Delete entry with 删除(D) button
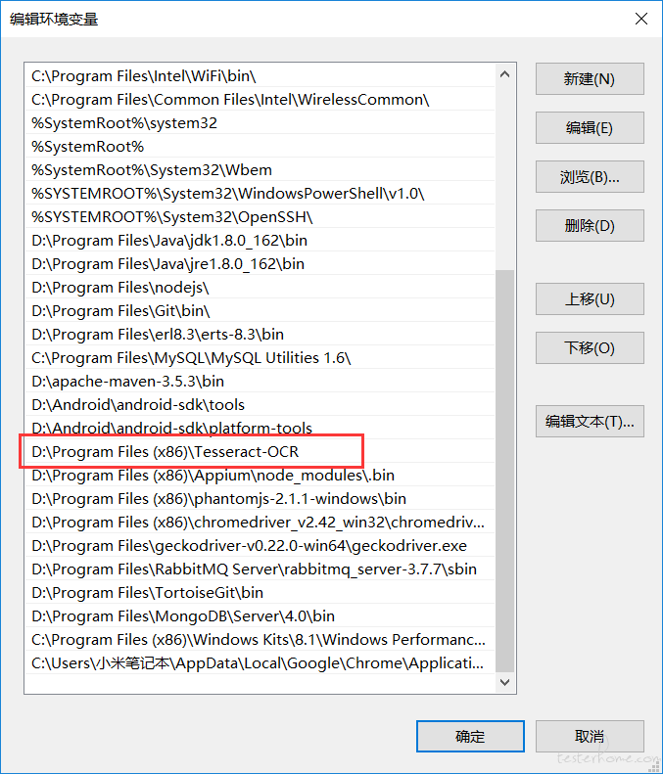The image size is (663, 774). (590, 226)
